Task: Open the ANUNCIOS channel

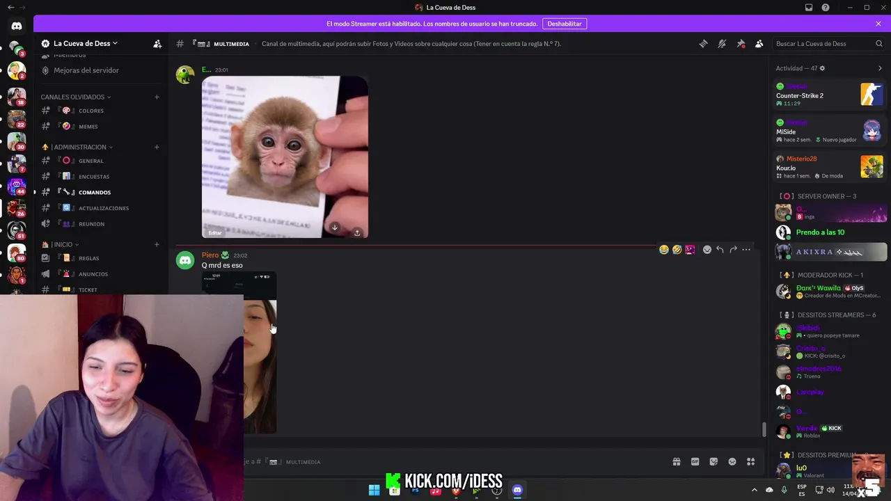Action: 93,274
